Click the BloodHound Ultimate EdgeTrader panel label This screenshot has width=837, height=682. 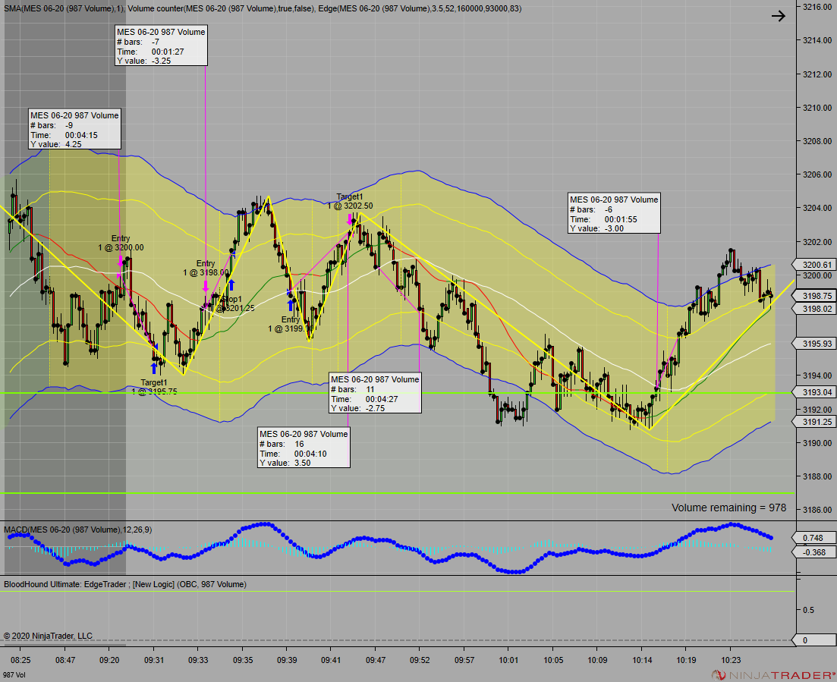(x=125, y=584)
